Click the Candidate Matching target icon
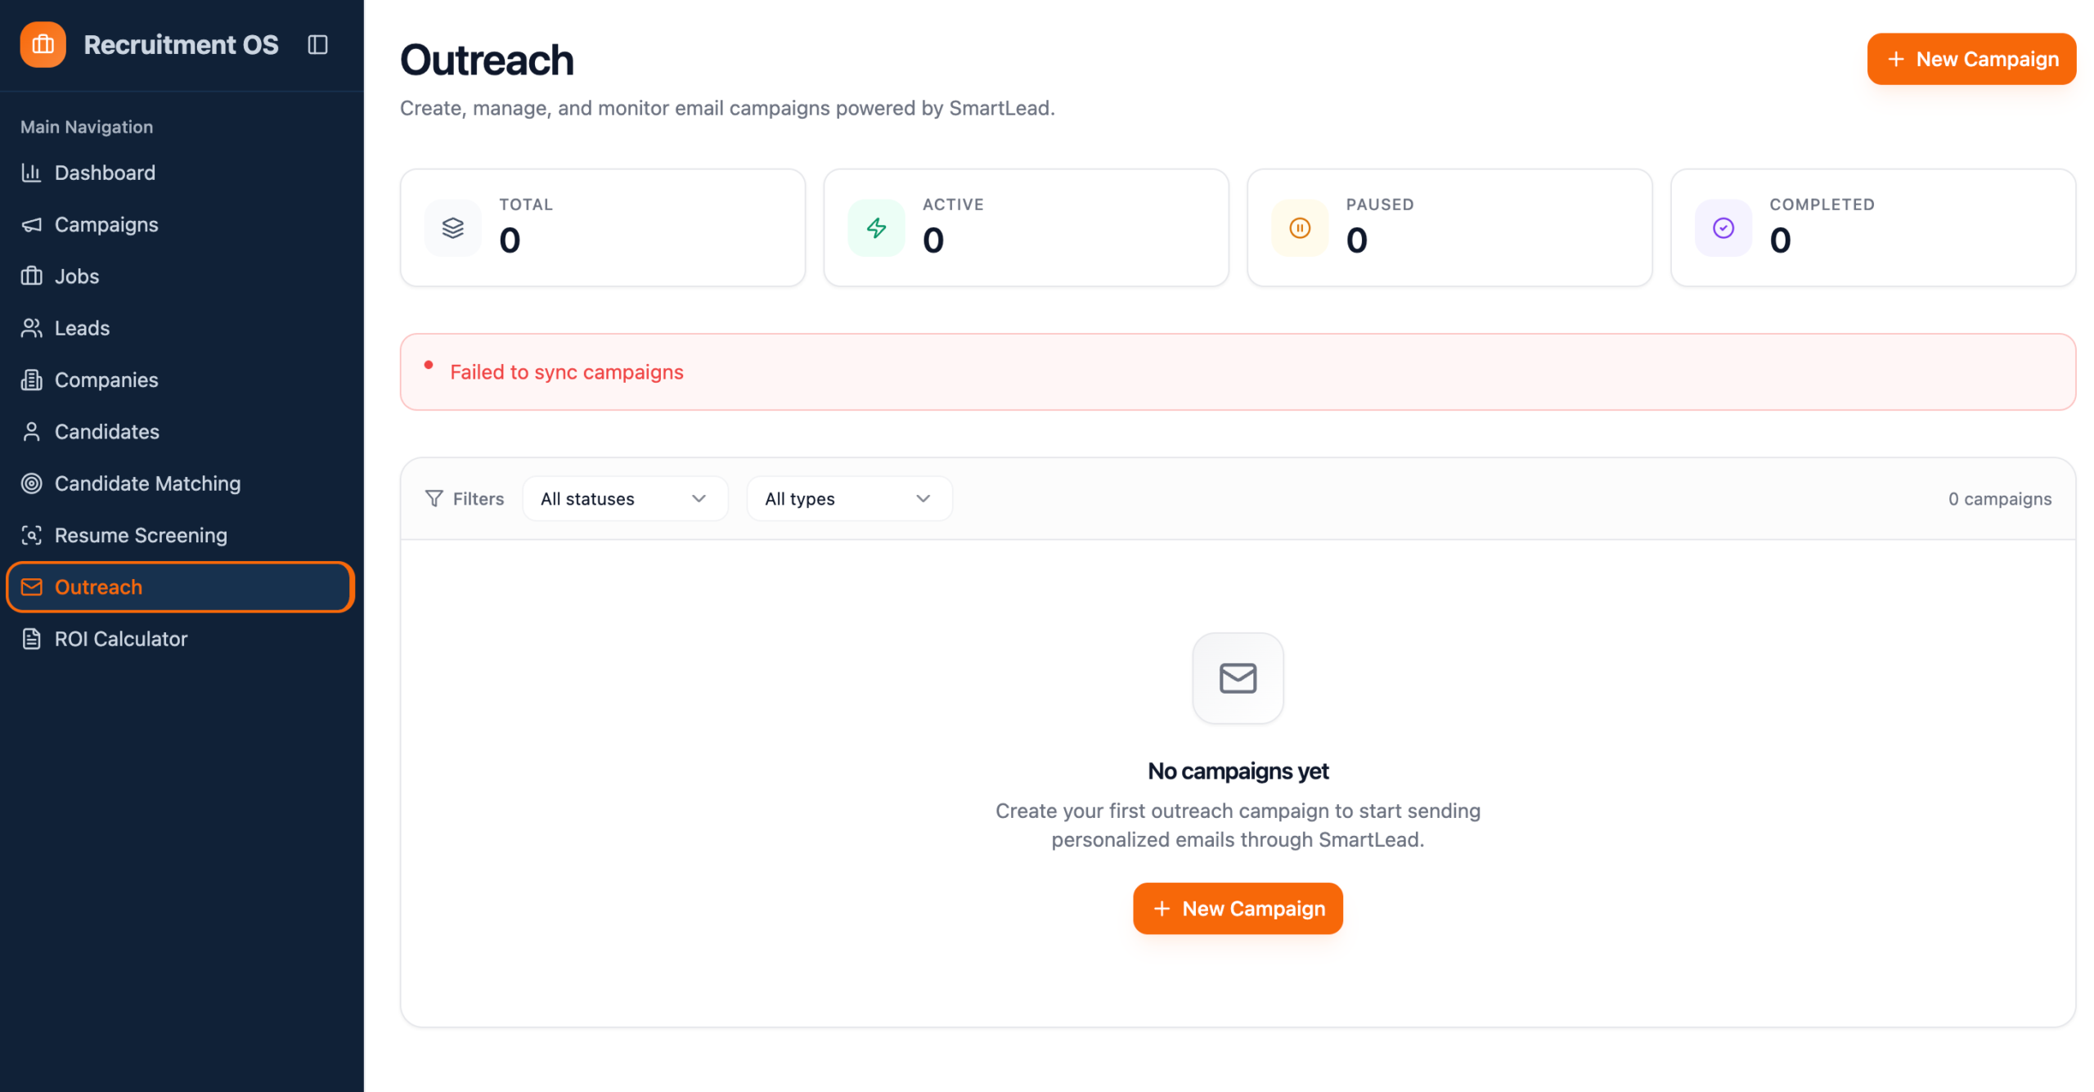This screenshot has height=1092, width=2094. 31,483
